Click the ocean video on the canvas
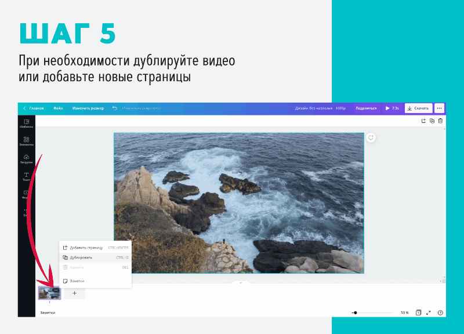This screenshot has height=334, width=464. tap(239, 203)
